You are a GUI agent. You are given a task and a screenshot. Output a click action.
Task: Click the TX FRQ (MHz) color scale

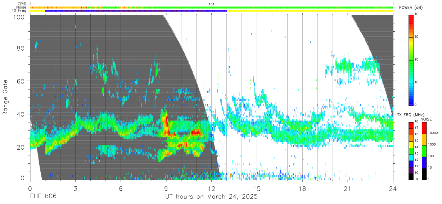click(411, 151)
